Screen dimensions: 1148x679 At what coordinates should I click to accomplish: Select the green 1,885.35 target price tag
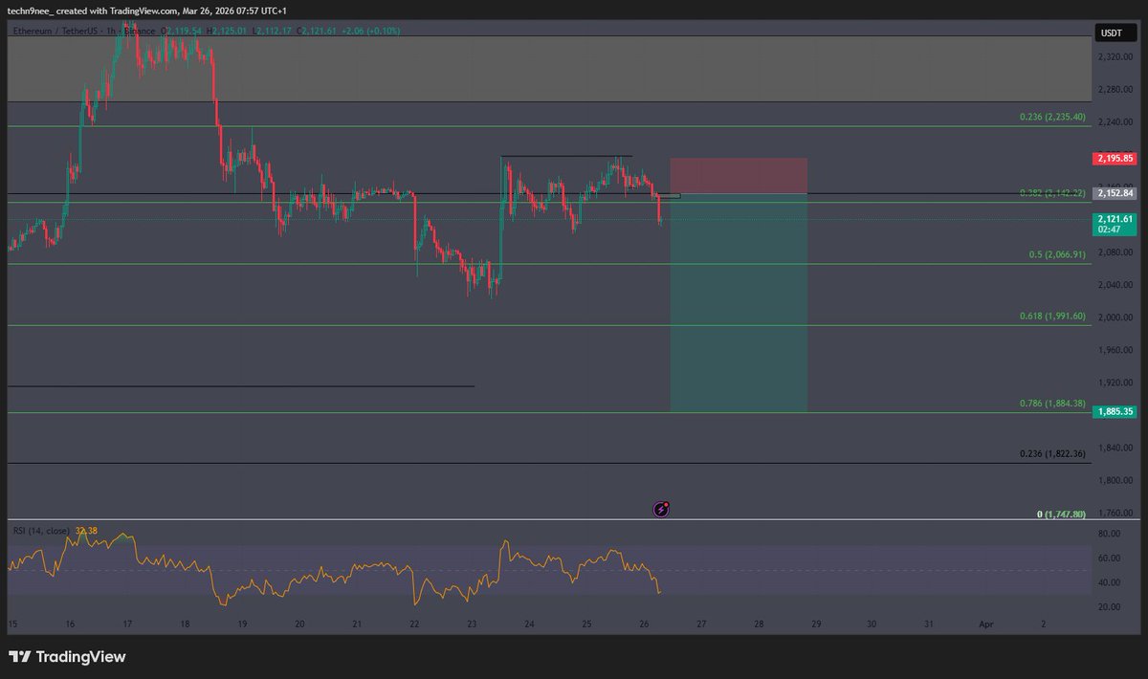click(x=1115, y=411)
